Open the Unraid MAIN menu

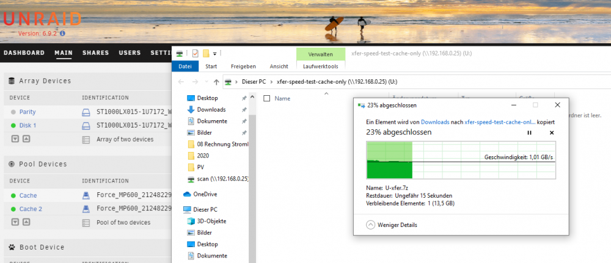pyautogui.click(x=64, y=53)
